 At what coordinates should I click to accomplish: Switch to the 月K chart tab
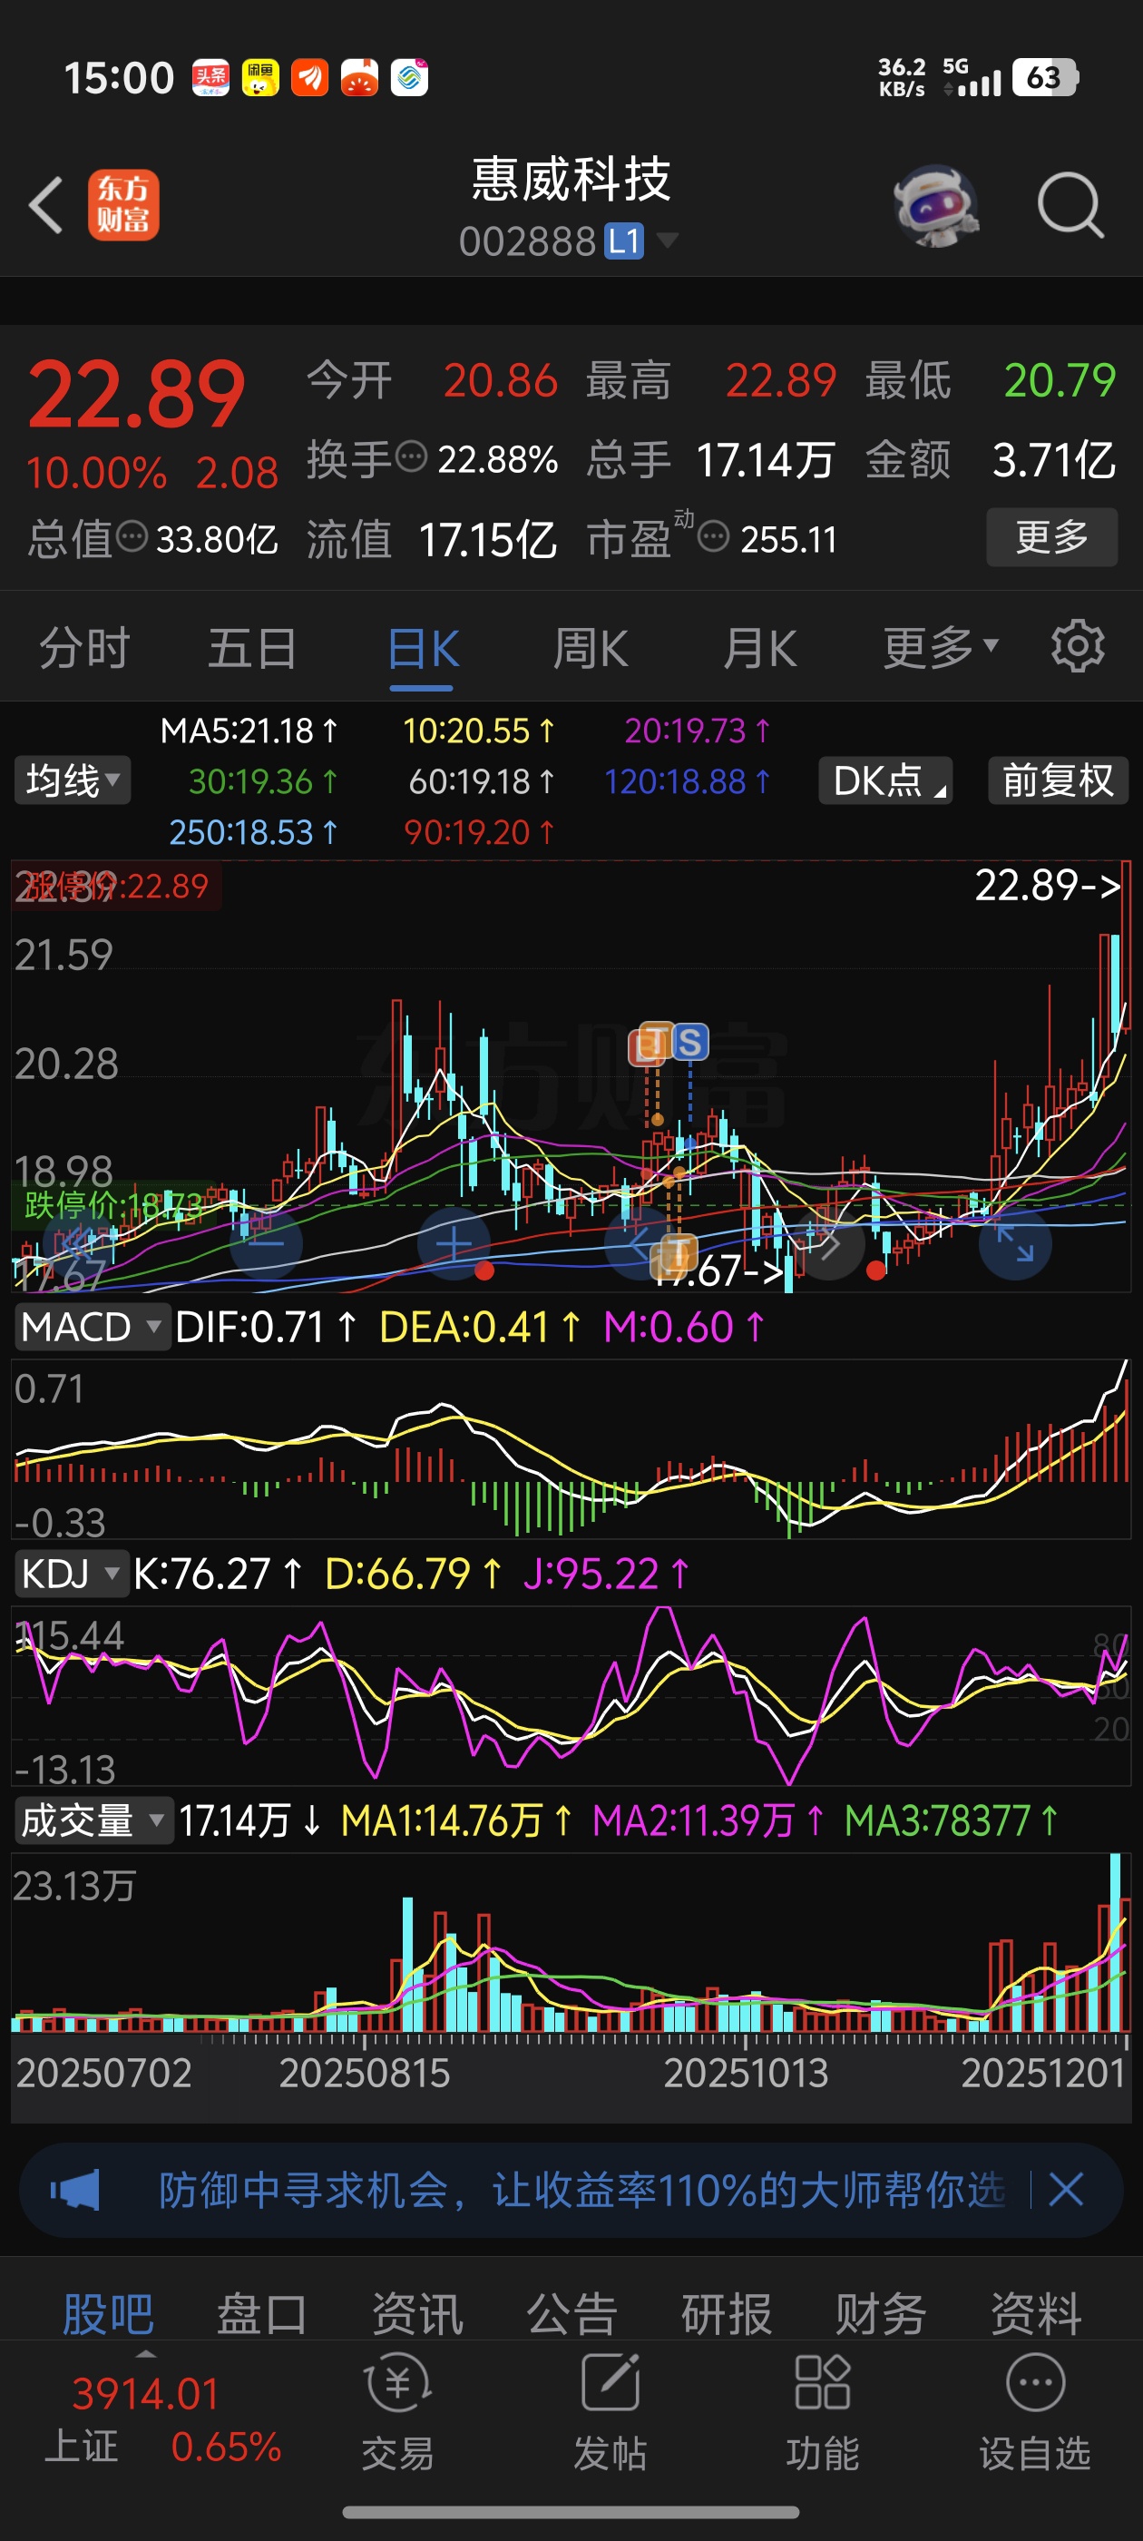click(759, 649)
